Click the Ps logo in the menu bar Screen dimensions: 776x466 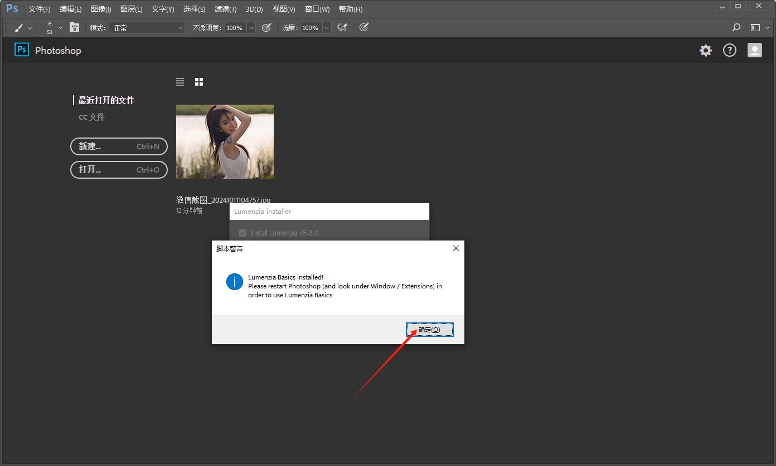click(12, 8)
